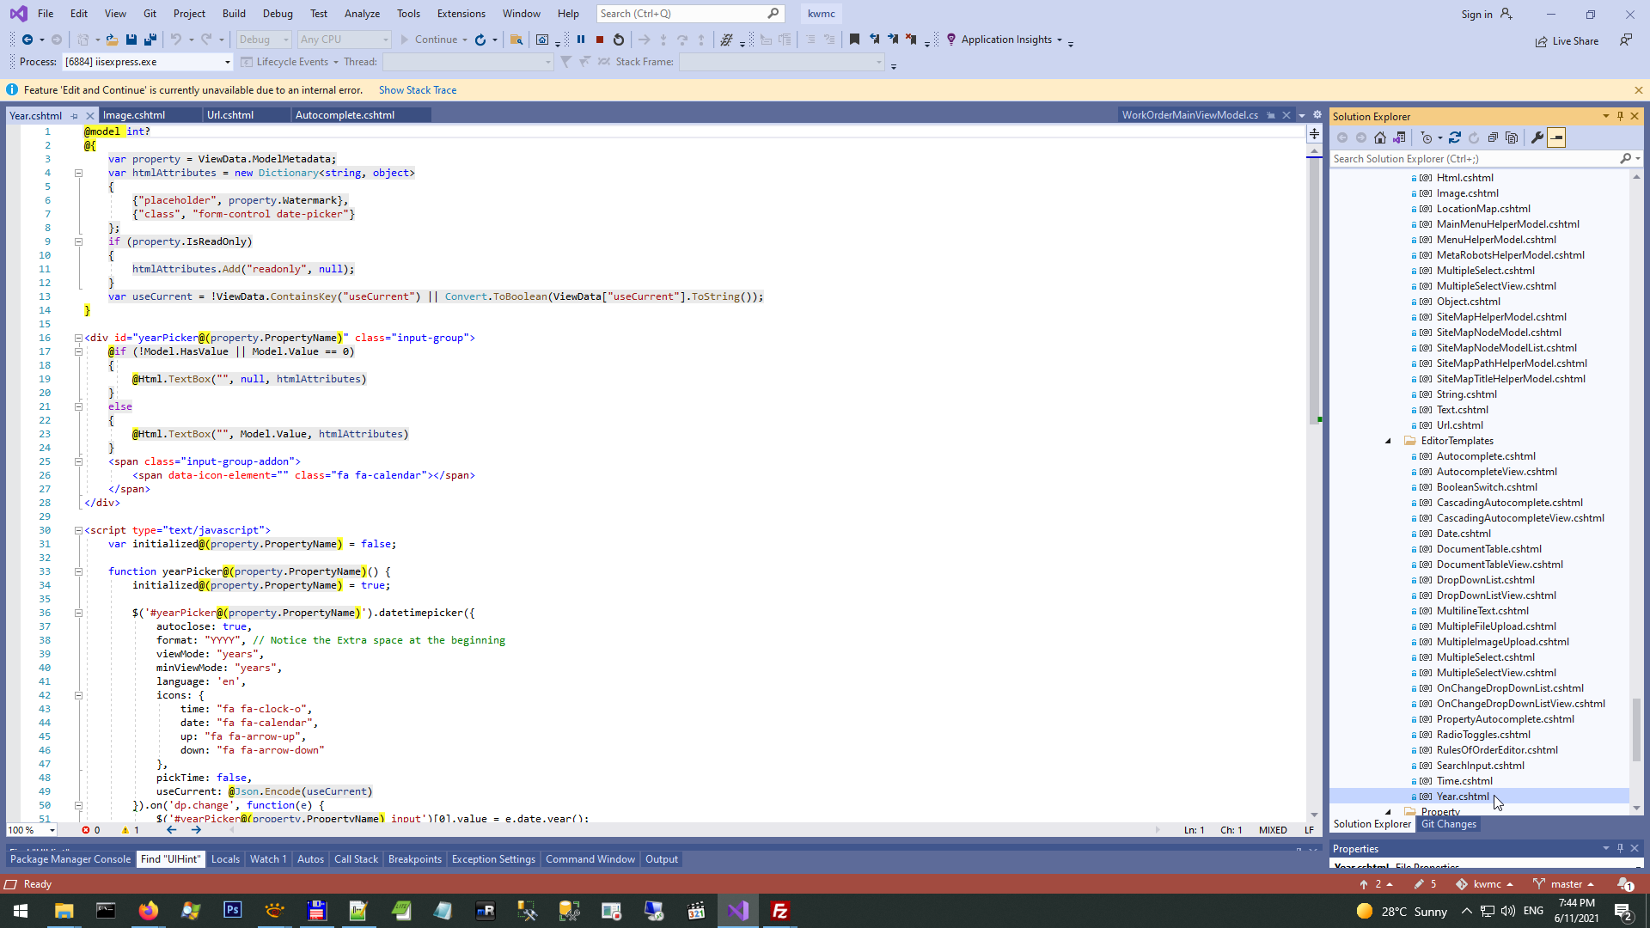
Task: Open the Process dropdown for iisexpress.exe
Action: [x=228, y=62]
